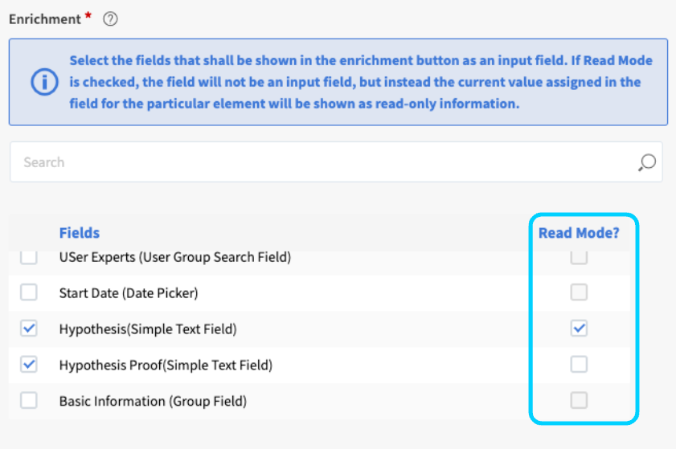Click the Read Mode? column header
Screen dimensions: 676x449
pos(579,233)
